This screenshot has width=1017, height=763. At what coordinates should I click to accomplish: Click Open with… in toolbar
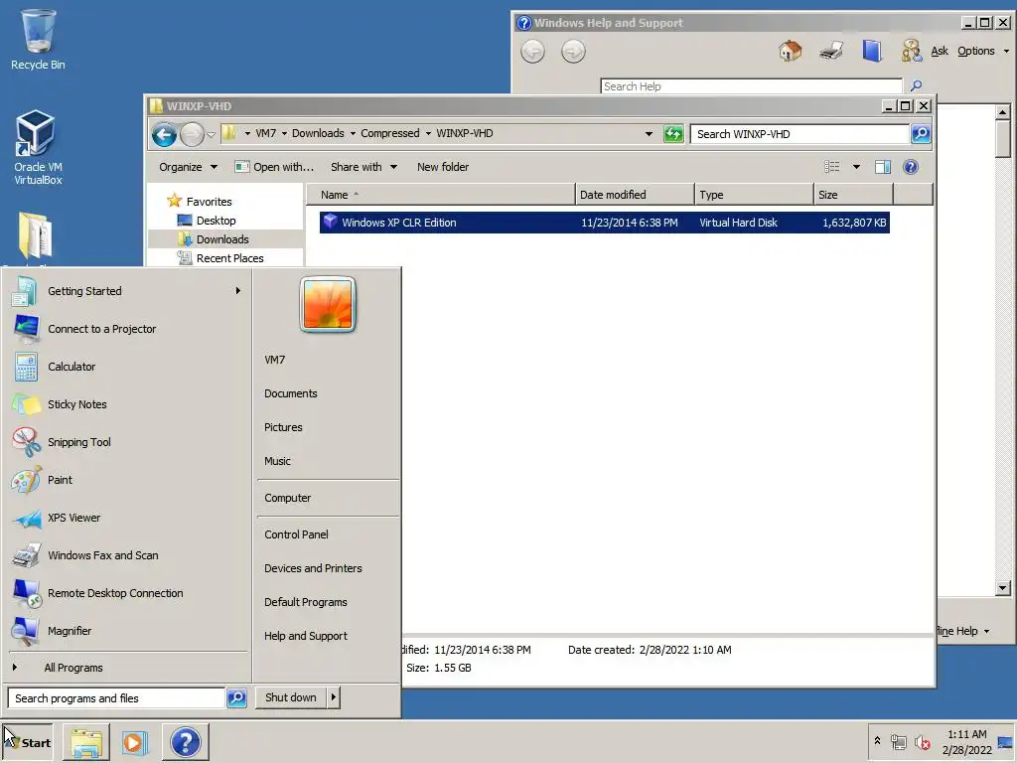274,167
